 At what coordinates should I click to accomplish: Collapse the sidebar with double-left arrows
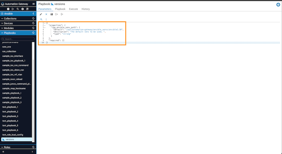pyautogui.click(x=4, y=152)
